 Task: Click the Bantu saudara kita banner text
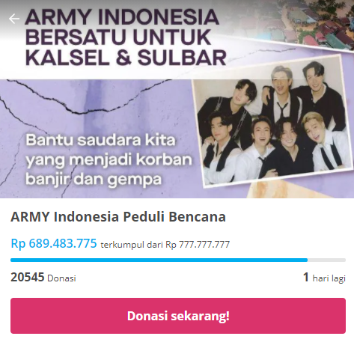(101, 140)
